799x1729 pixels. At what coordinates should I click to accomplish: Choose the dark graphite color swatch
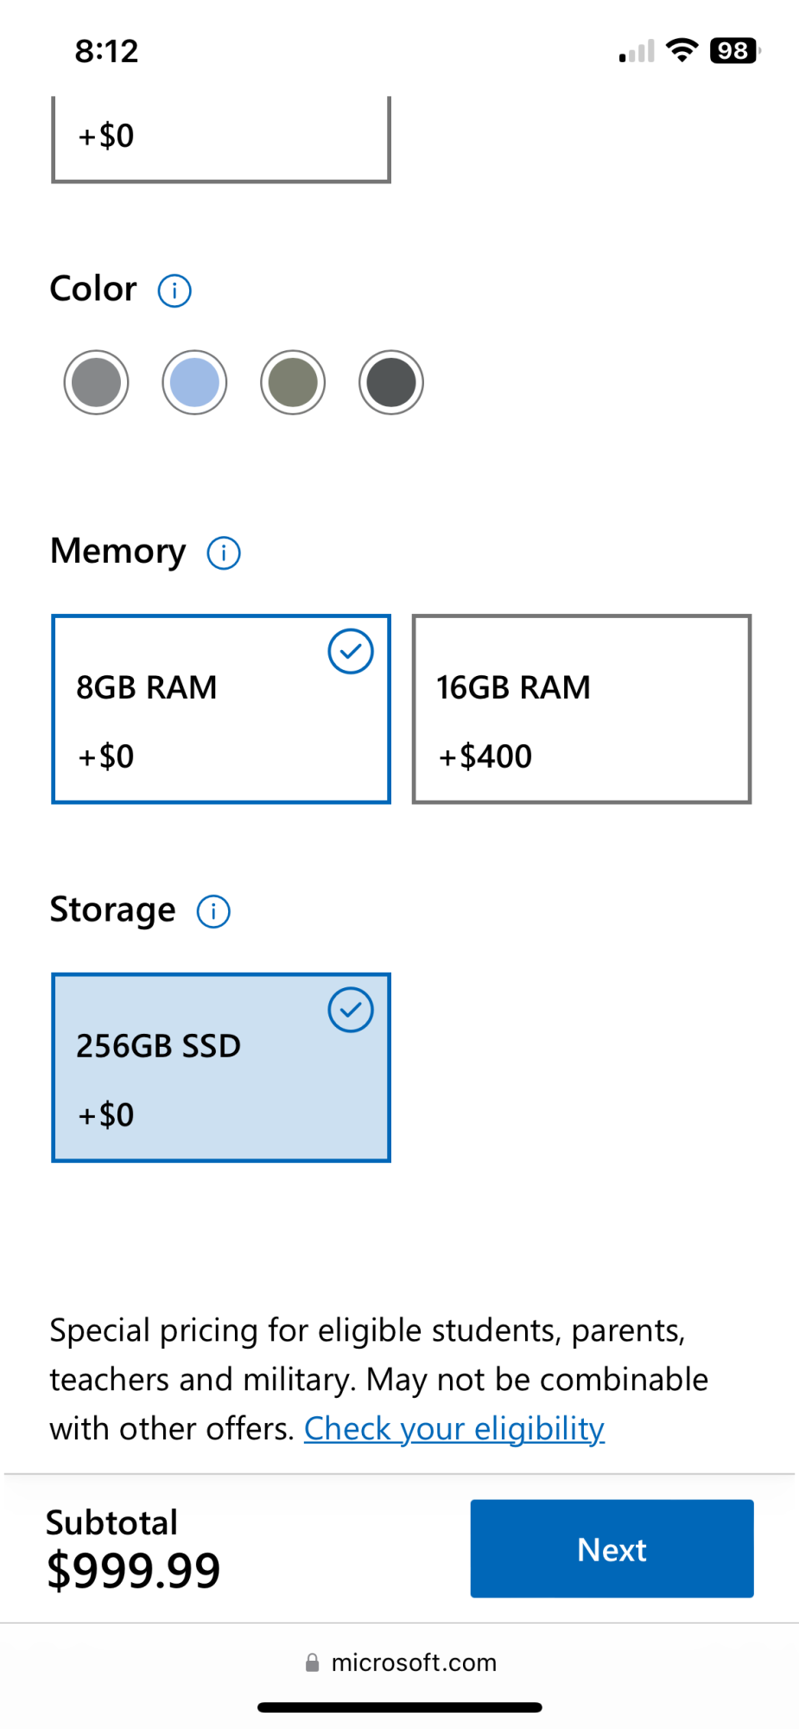[x=391, y=382]
